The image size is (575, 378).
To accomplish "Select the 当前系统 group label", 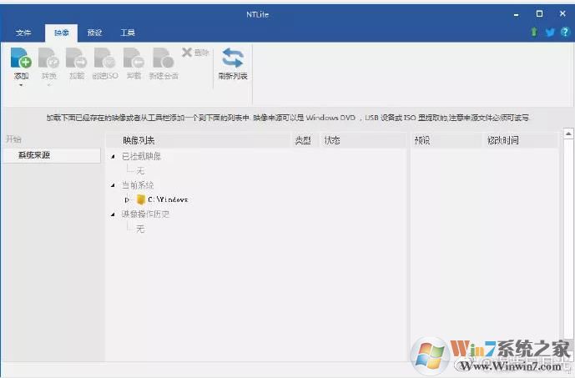I will (138, 185).
